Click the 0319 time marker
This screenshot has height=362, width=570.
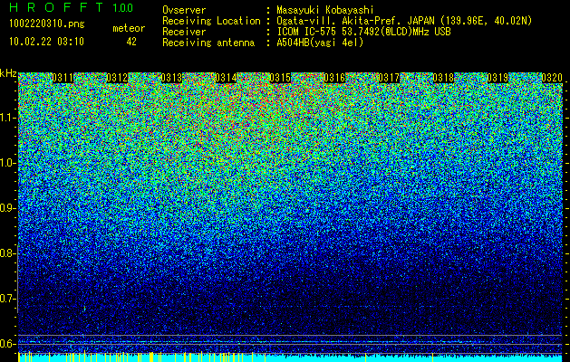(498, 78)
